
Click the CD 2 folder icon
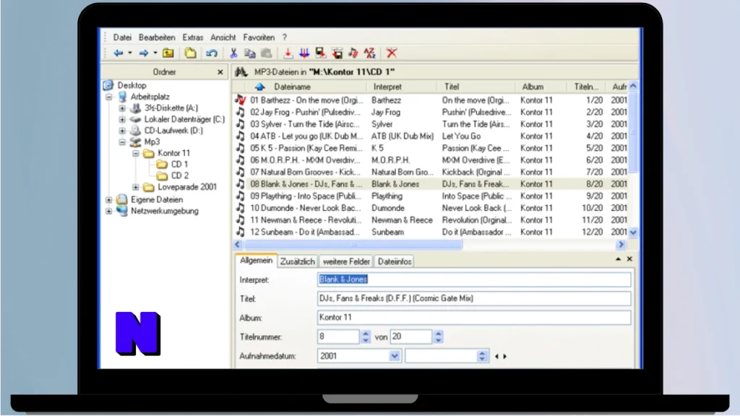click(162, 175)
